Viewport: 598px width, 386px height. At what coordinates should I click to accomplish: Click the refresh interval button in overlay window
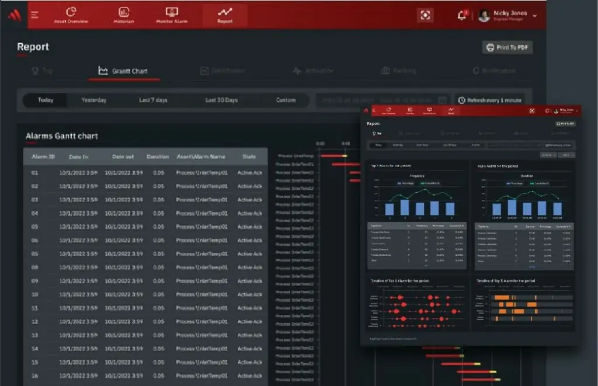pyautogui.click(x=558, y=145)
